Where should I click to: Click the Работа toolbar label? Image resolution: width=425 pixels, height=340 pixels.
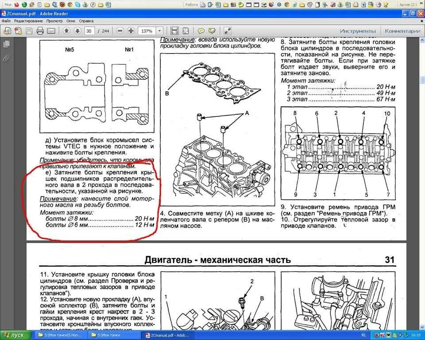click(192, 4)
